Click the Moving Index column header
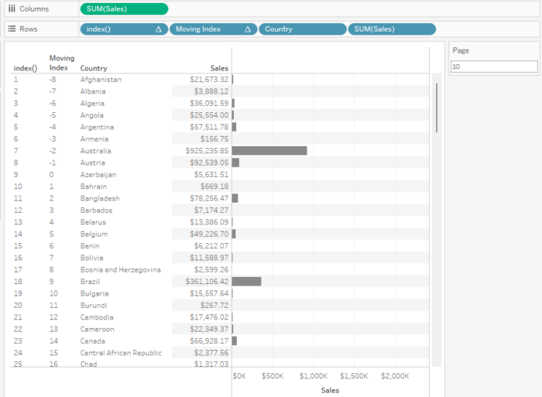This screenshot has height=397, width=542. pos(62,63)
